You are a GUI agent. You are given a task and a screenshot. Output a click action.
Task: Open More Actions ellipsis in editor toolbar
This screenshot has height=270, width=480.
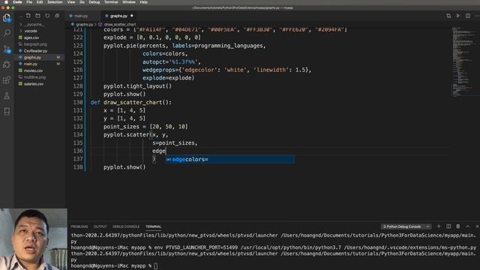pyautogui.click(x=477, y=16)
